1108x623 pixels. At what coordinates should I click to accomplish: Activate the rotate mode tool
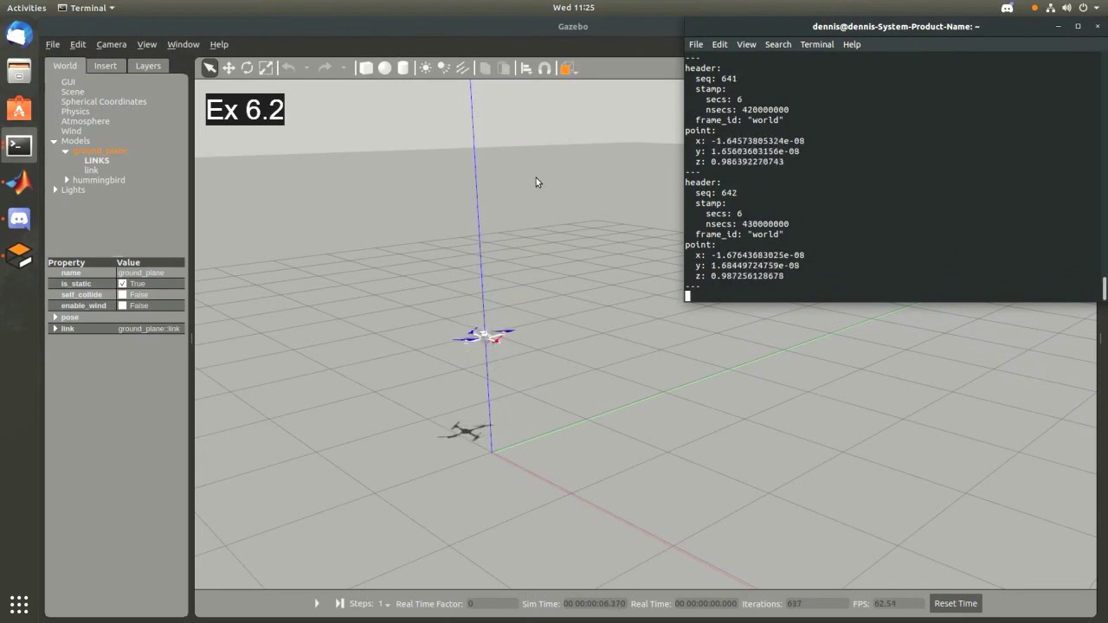(x=248, y=68)
